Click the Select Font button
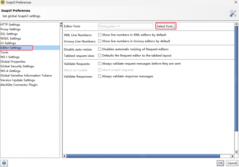This screenshot has width=239, height=167. (166, 26)
